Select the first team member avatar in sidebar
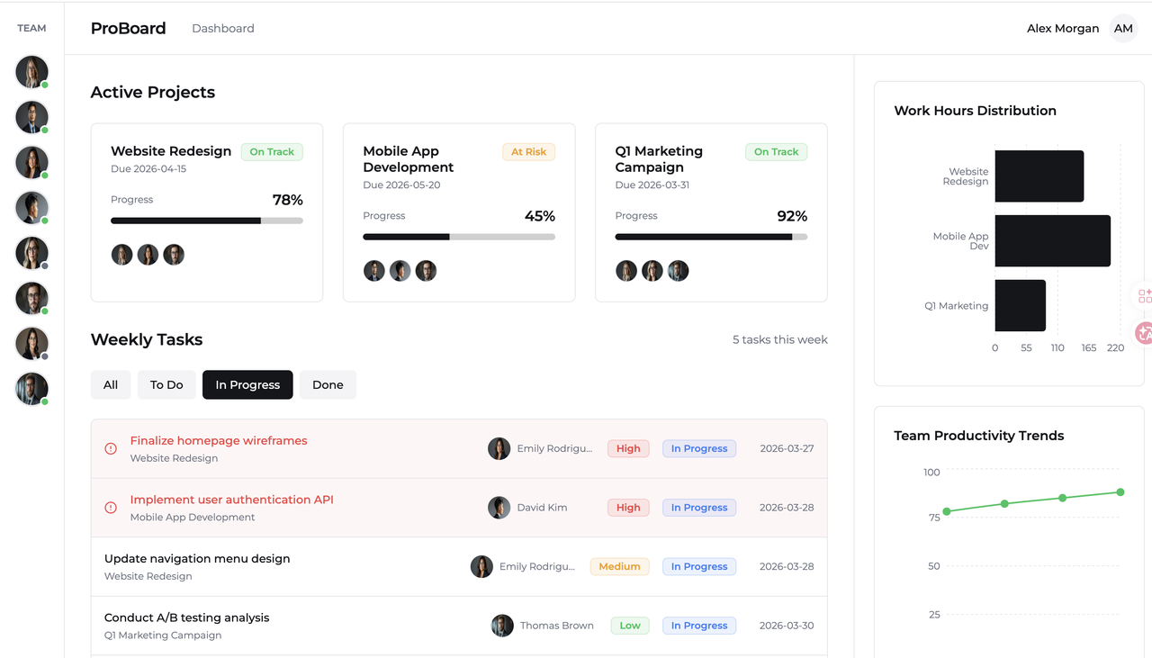 pos(31,72)
